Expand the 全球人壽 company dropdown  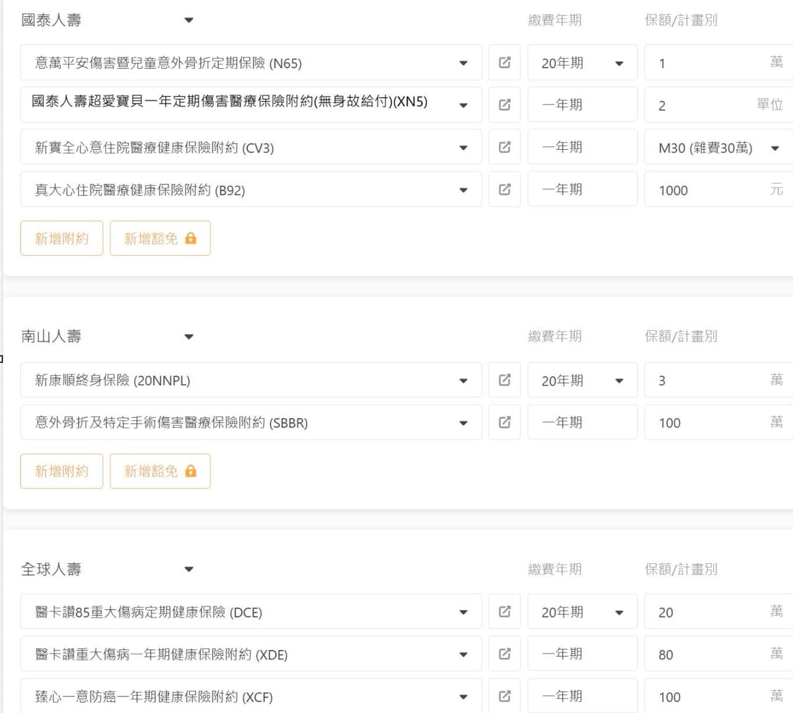[189, 569]
